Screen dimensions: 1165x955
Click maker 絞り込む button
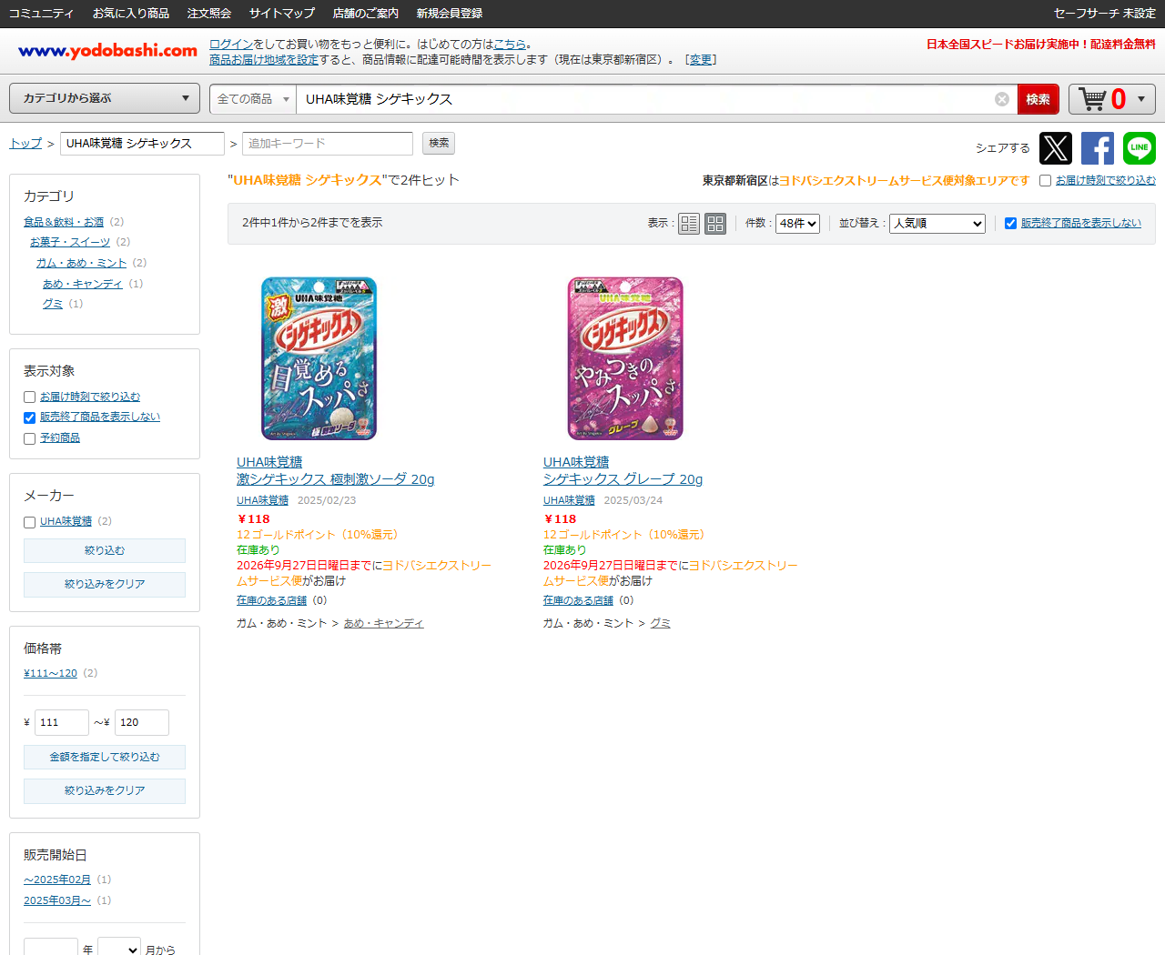pos(105,550)
